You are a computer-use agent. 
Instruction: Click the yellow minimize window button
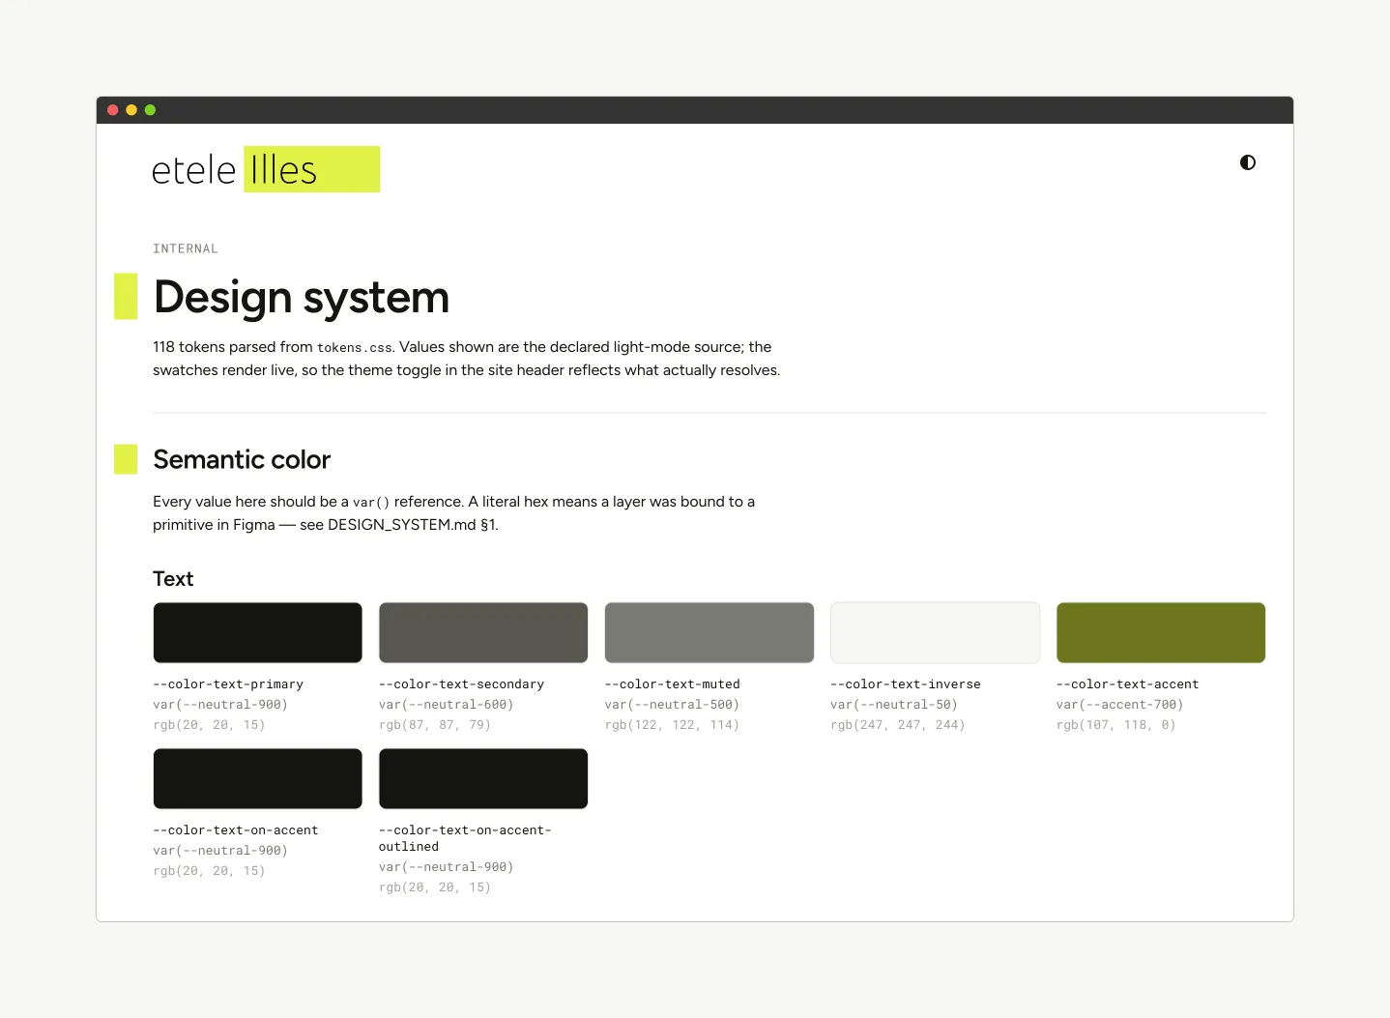pyautogui.click(x=131, y=110)
